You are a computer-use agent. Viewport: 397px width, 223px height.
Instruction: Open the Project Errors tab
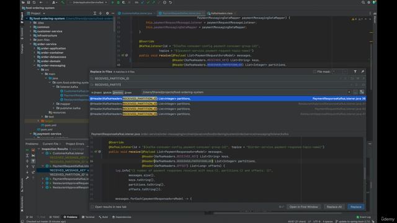(x=75, y=144)
